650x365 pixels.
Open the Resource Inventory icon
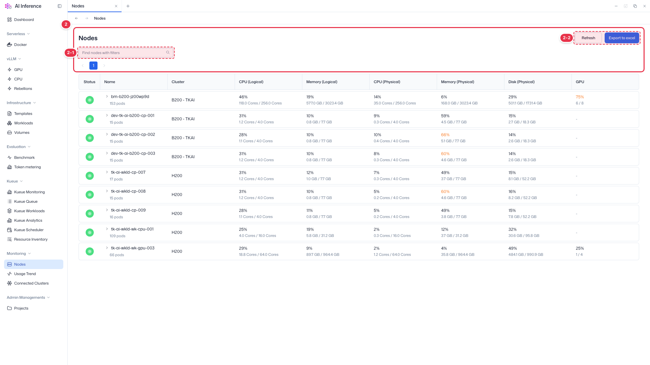[9, 239]
